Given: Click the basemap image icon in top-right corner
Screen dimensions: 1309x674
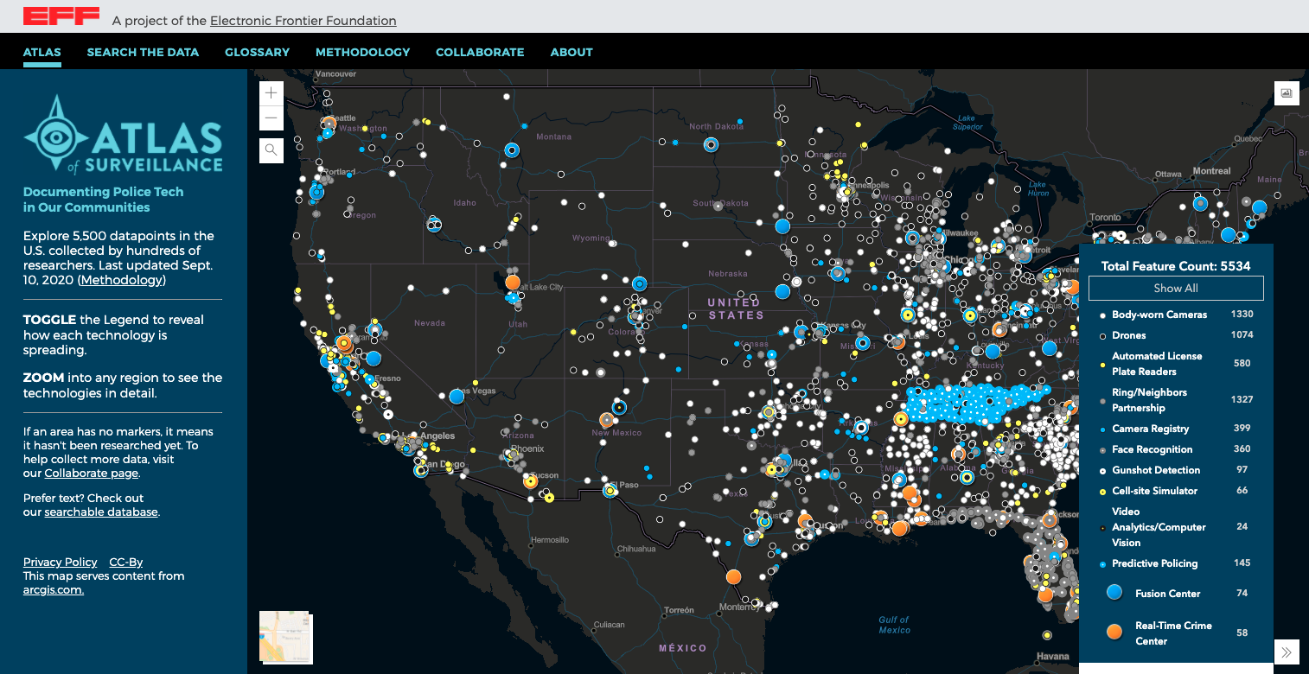Looking at the screenshot, I should tap(1287, 92).
